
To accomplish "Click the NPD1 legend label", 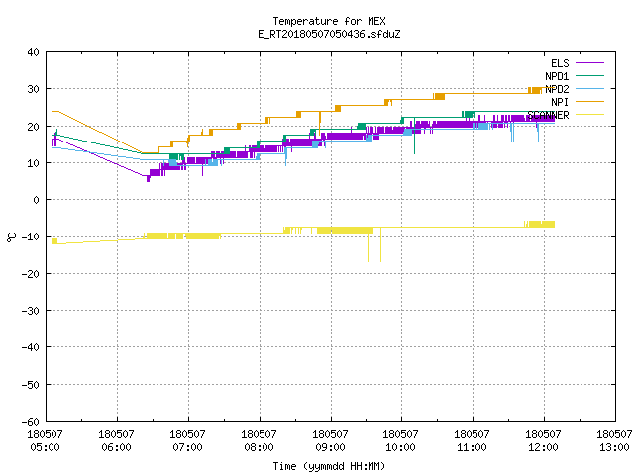I will point(557,76).
